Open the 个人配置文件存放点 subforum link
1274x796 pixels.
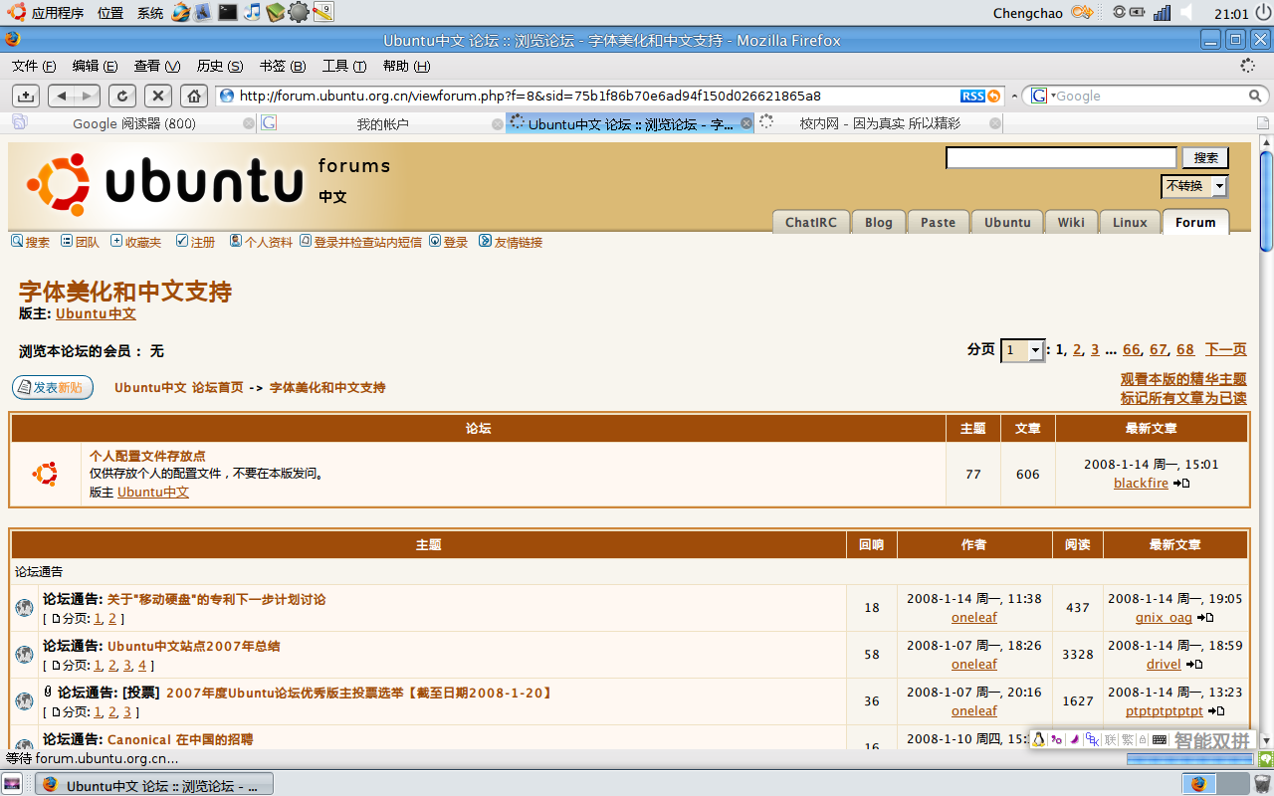(x=147, y=456)
